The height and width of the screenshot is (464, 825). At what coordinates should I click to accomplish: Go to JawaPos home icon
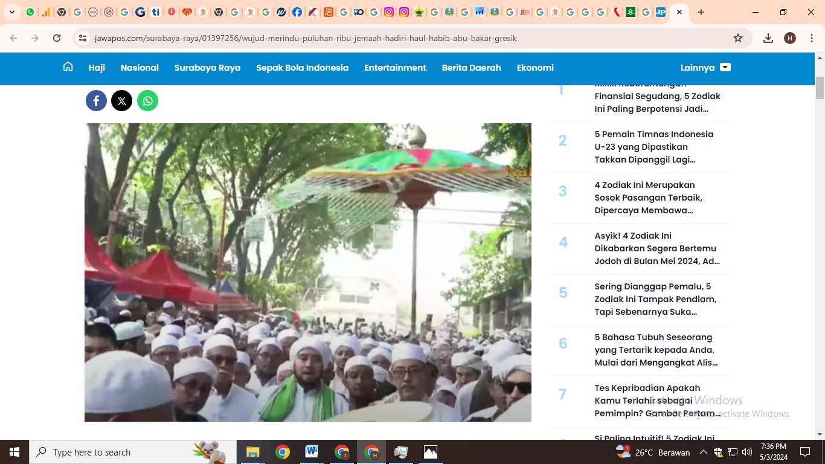tap(68, 67)
